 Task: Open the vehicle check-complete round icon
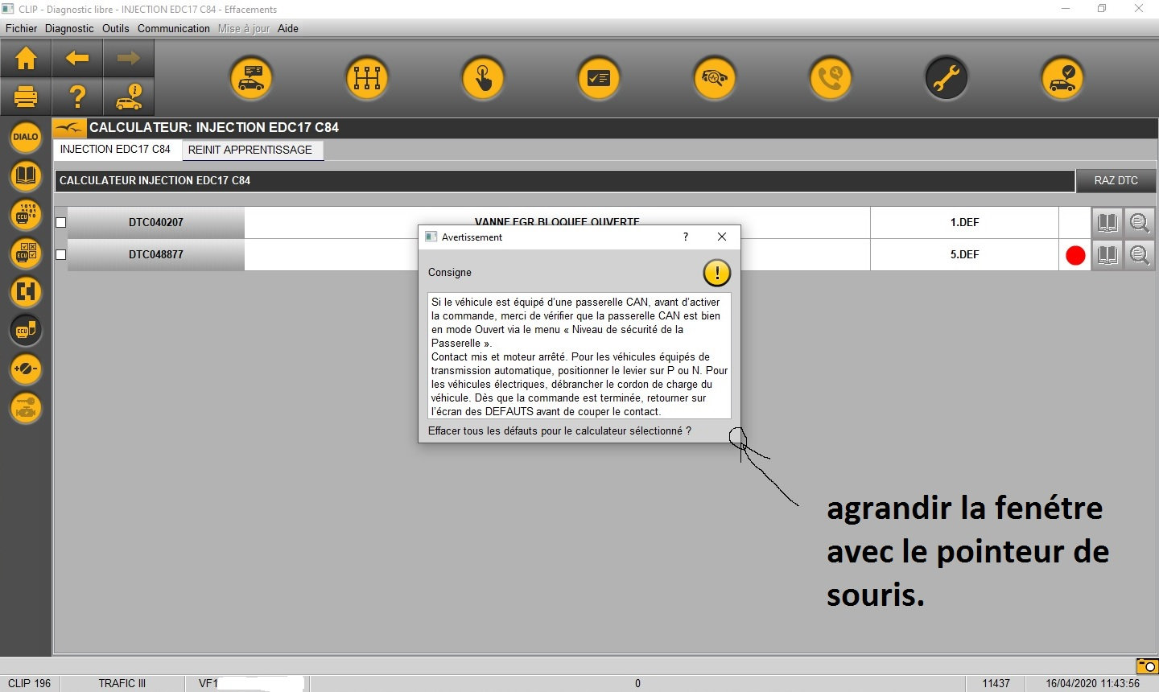tap(1062, 78)
